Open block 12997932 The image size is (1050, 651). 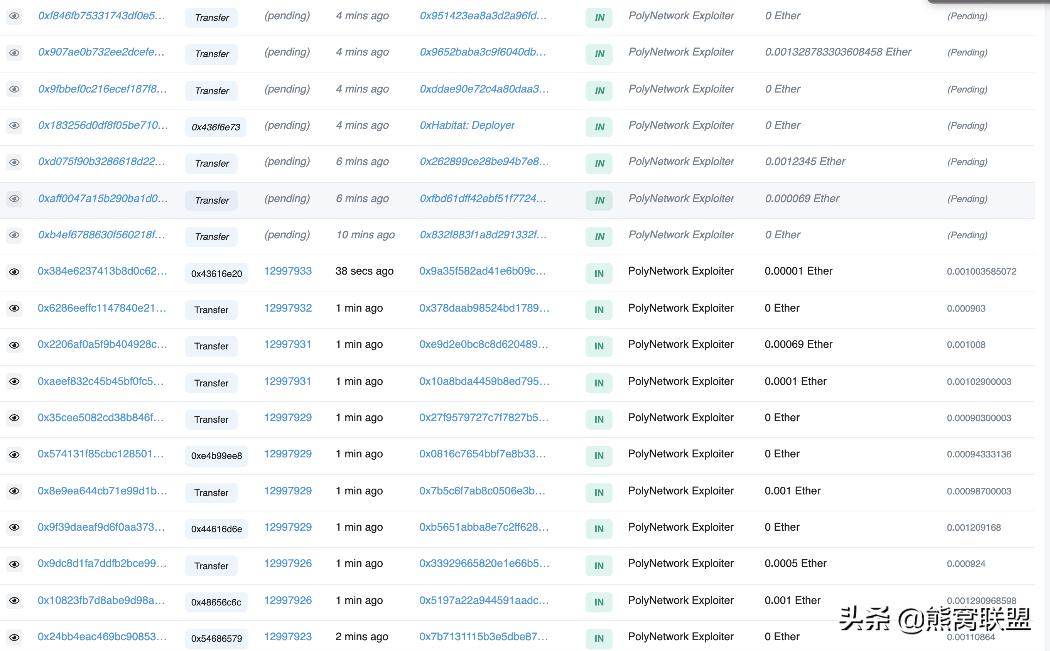coord(288,308)
